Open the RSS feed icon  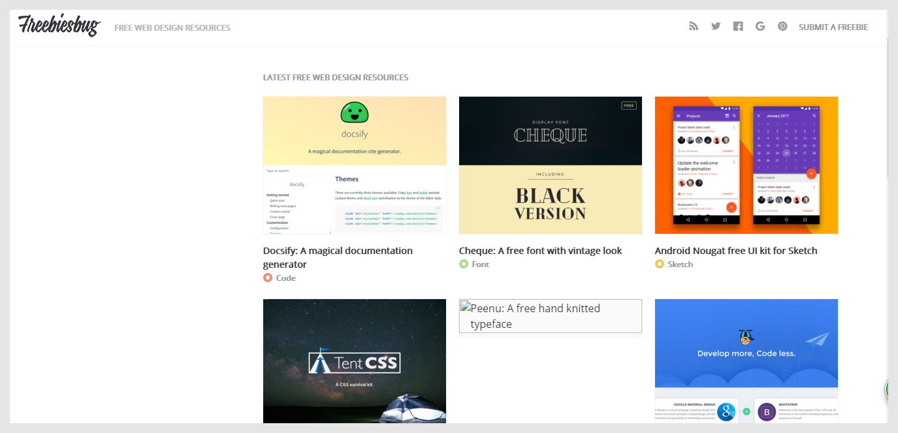tap(694, 26)
